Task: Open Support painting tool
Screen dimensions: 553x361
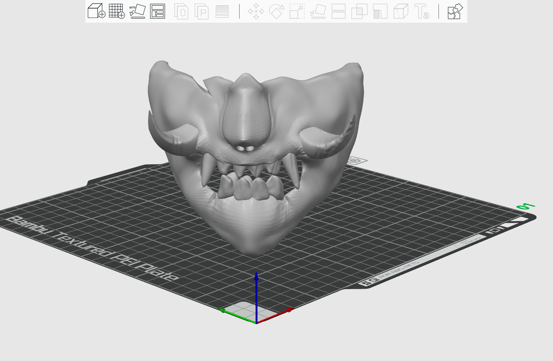Action: 380,11
